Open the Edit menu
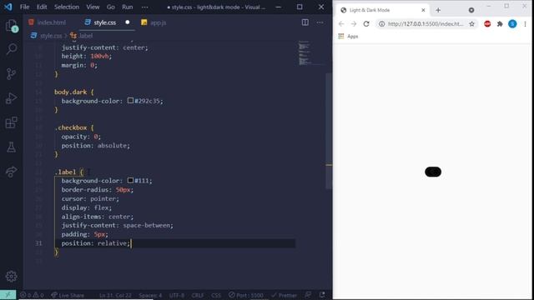The height and width of the screenshot is (300, 534). [42, 7]
